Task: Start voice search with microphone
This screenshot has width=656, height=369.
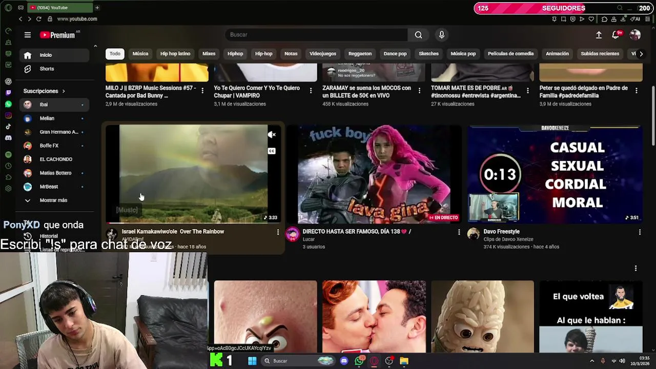Action: 442,35
